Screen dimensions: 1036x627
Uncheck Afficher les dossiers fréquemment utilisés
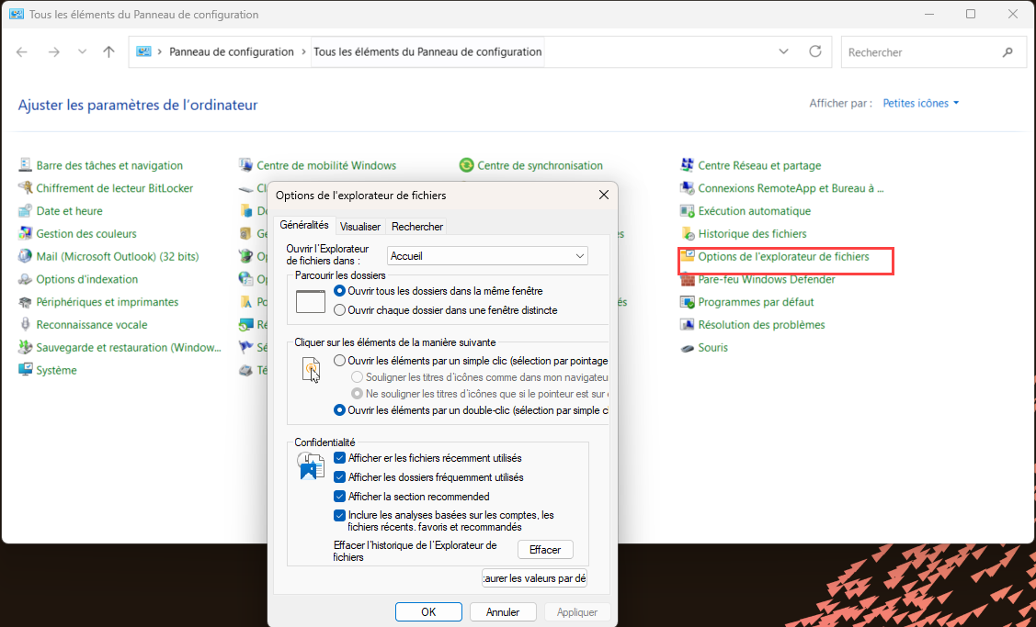pyautogui.click(x=339, y=477)
